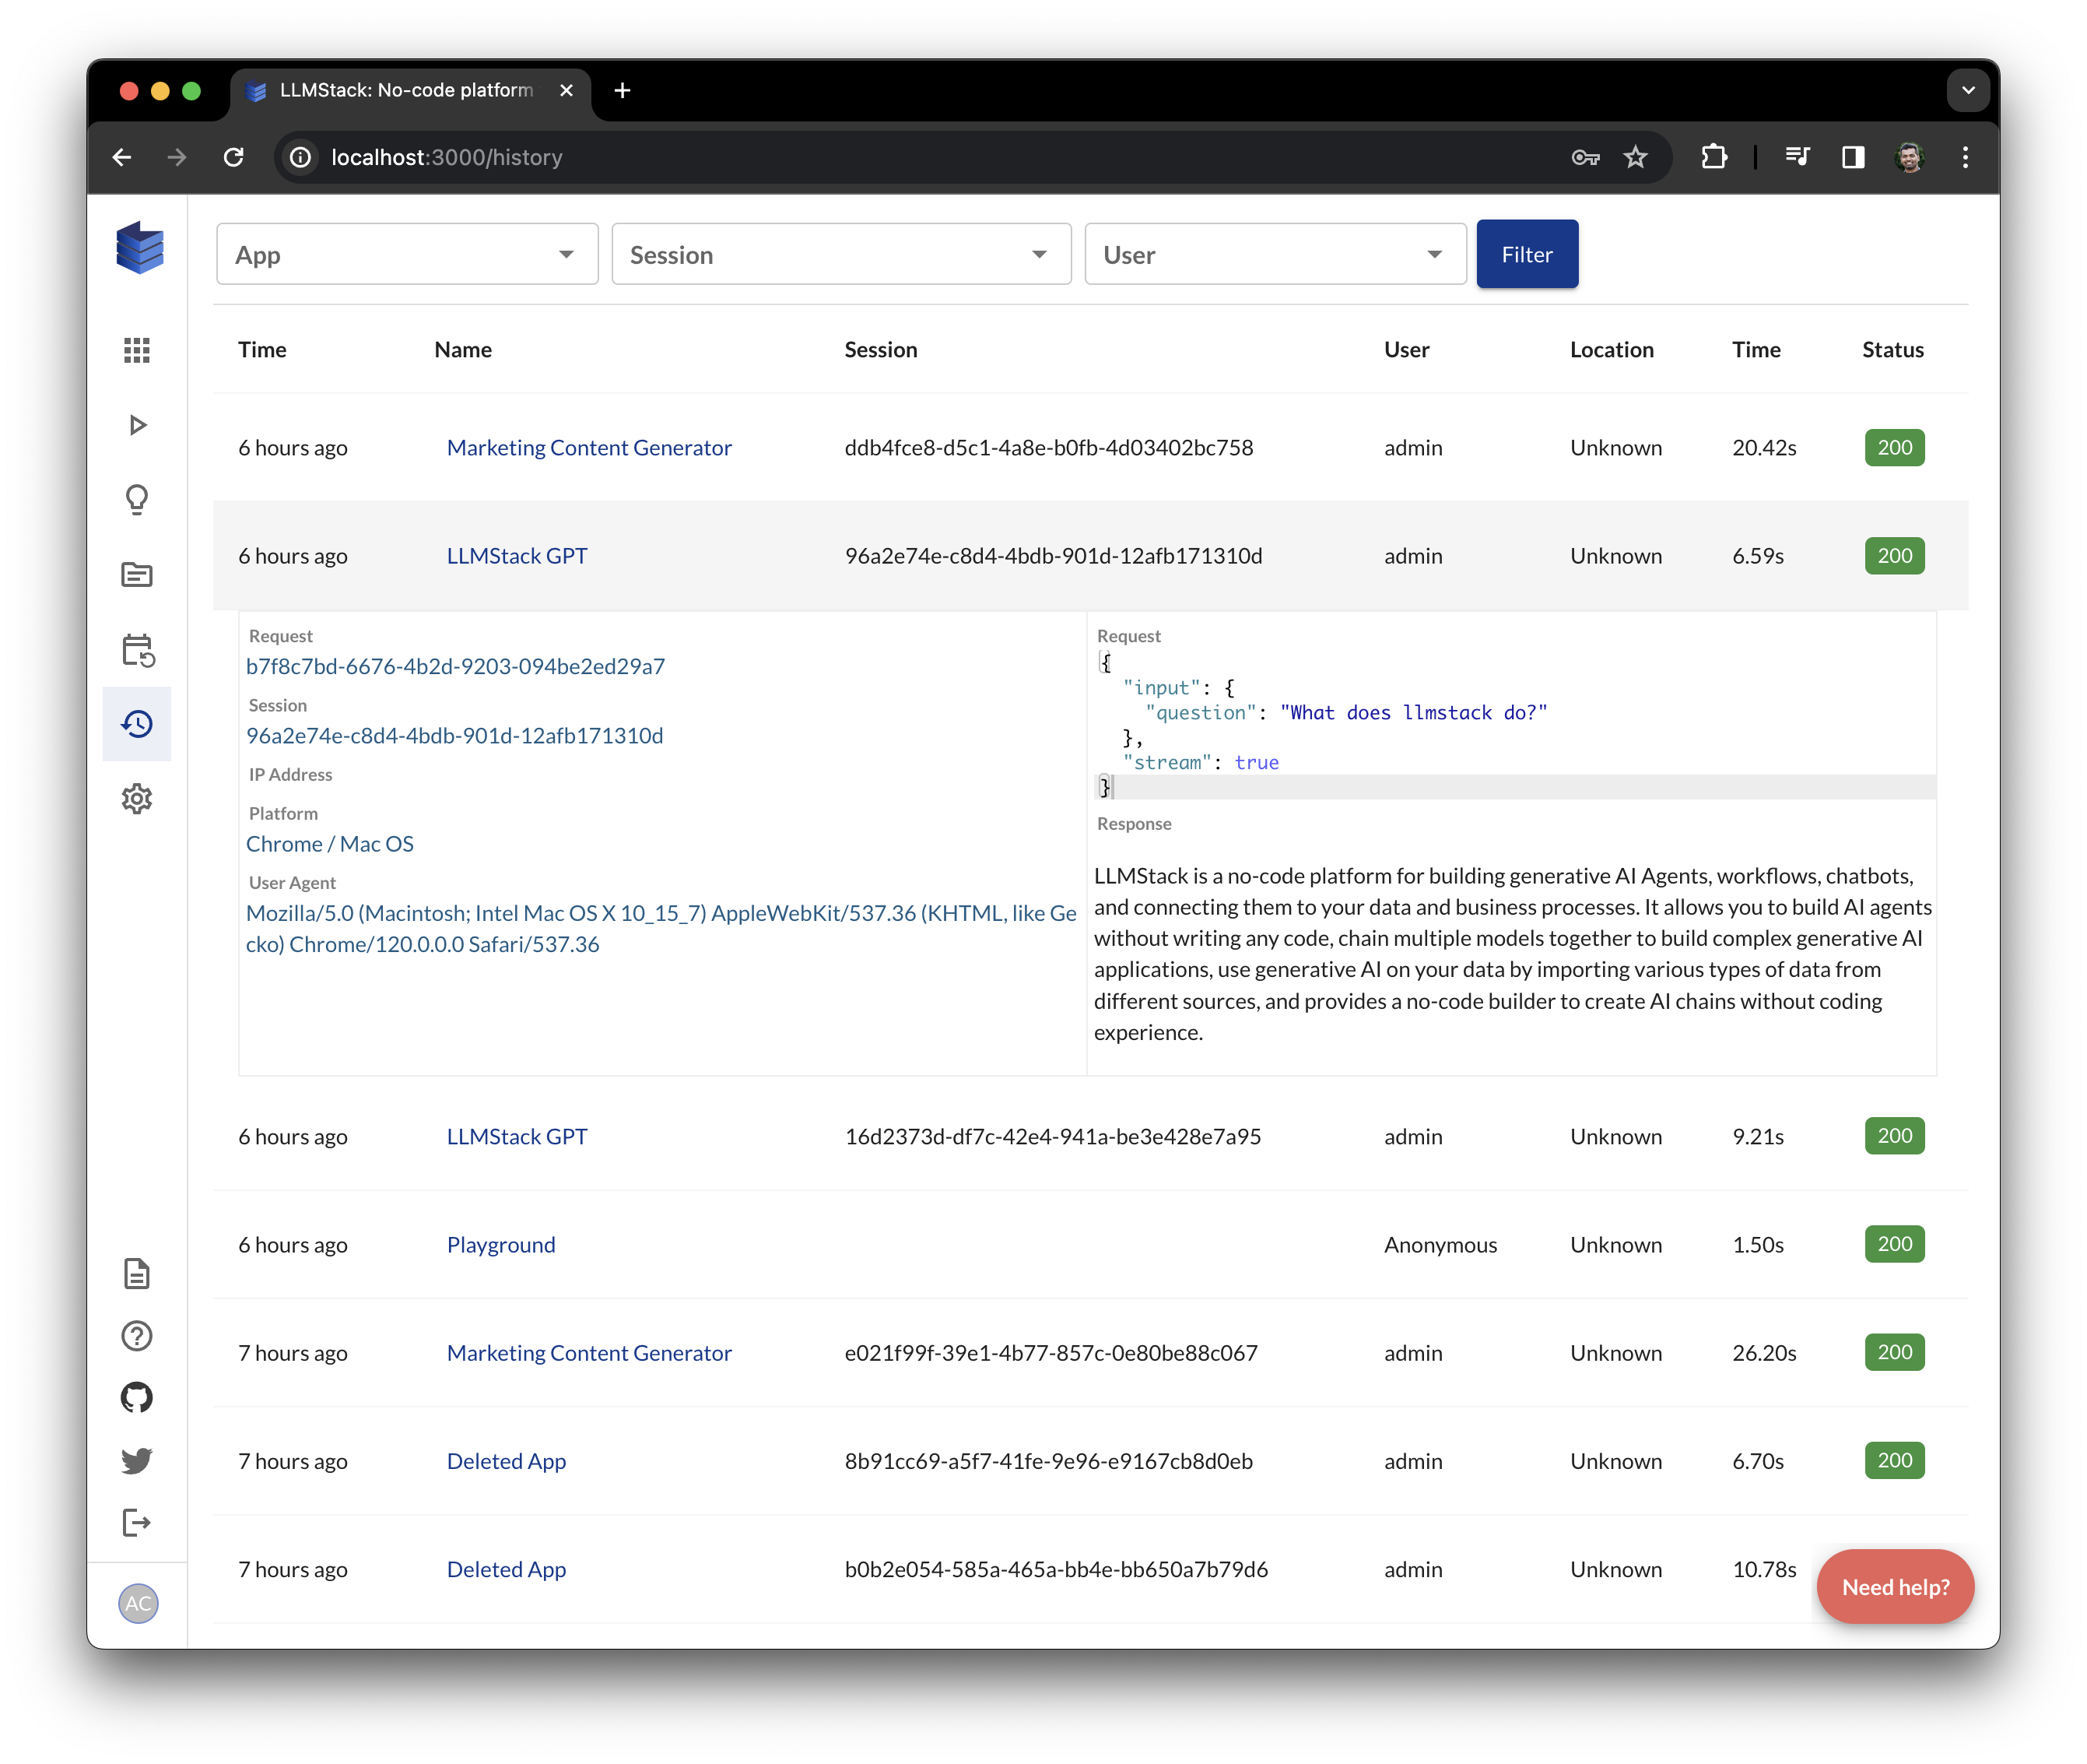Open the Playground app link
Screen dimensions: 2087x1764
pyautogui.click(x=501, y=1245)
